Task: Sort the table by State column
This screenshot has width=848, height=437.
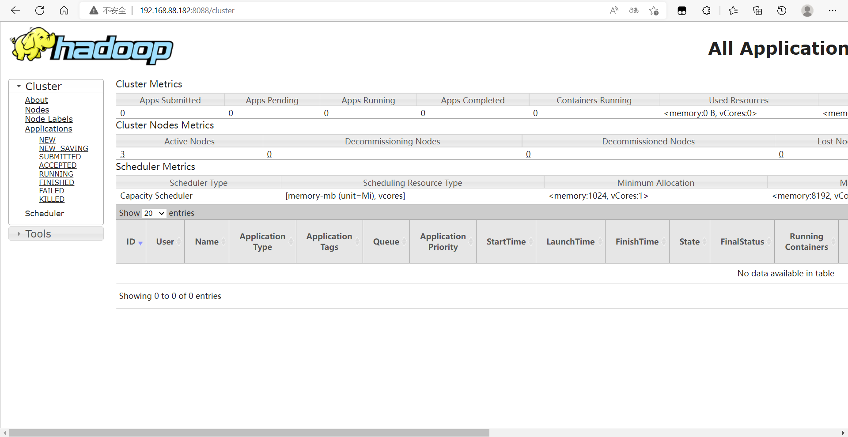Action: 689,241
